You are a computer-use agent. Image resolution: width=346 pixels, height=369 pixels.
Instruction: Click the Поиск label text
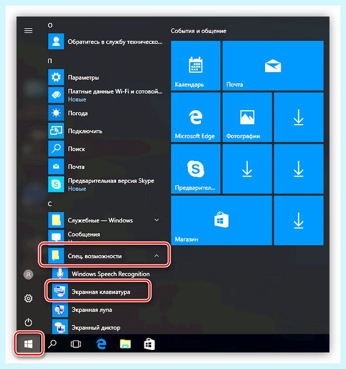pyautogui.click(x=76, y=149)
